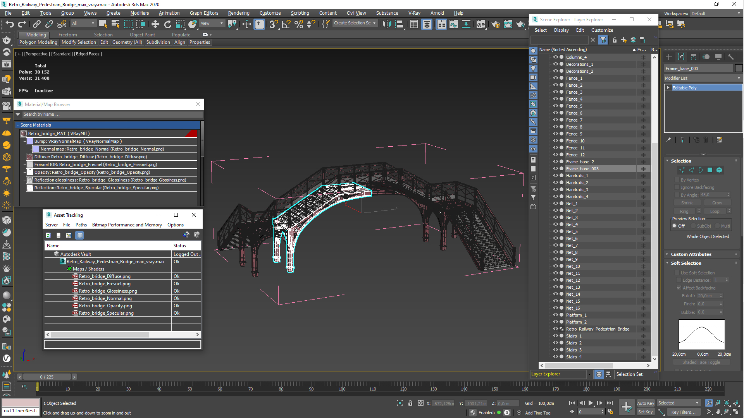Expand the Editable Poly modifier entry
The image size is (744, 418).
coord(668,88)
